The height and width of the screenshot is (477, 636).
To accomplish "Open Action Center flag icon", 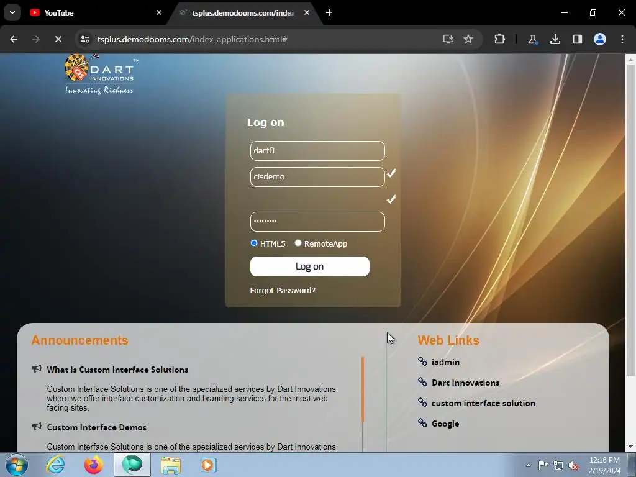I will [x=543, y=465].
